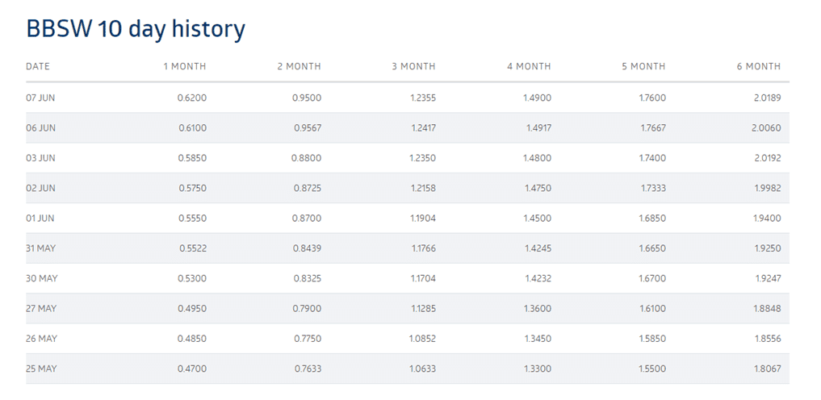Click the 0.8725 two-month rate

[307, 188]
